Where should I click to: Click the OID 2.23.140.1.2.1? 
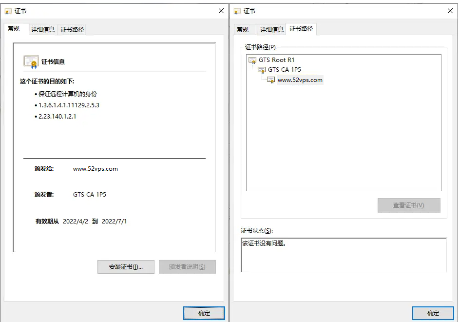(57, 117)
